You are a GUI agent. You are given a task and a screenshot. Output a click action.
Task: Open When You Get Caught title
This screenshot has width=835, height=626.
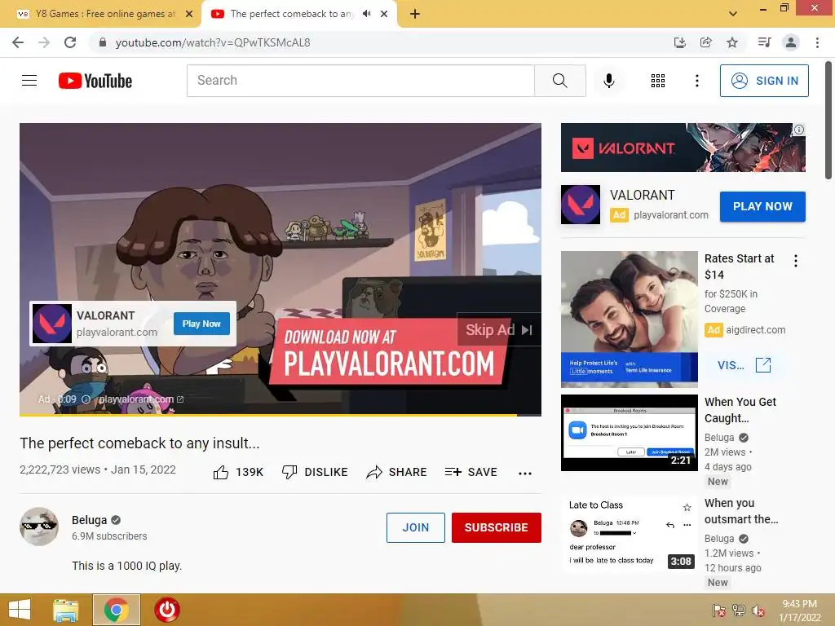[740, 410]
